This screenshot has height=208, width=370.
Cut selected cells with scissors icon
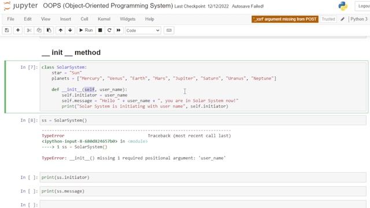[x=29, y=30]
